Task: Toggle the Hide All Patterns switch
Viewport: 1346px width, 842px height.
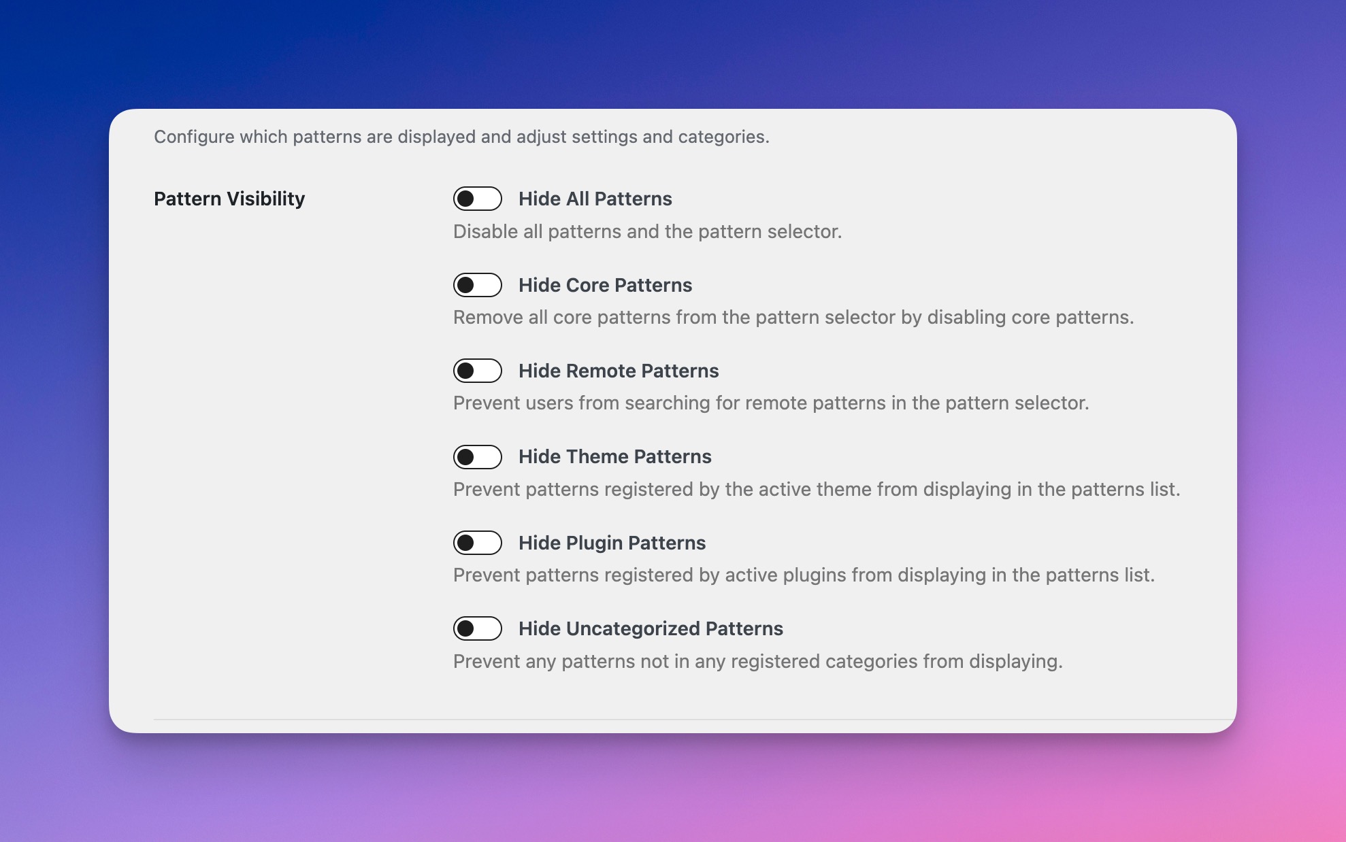Action: 478,199
